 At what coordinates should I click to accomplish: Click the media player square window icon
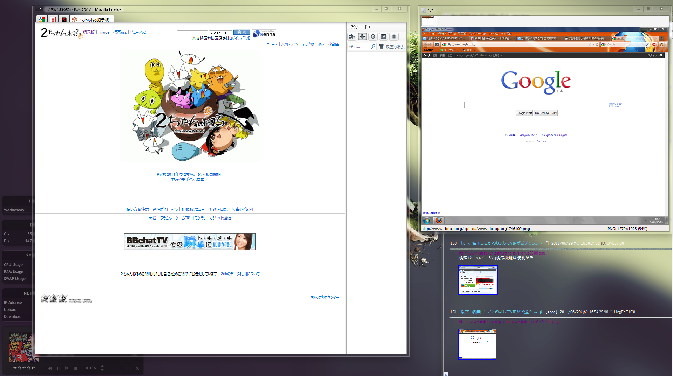pos(128,368)
